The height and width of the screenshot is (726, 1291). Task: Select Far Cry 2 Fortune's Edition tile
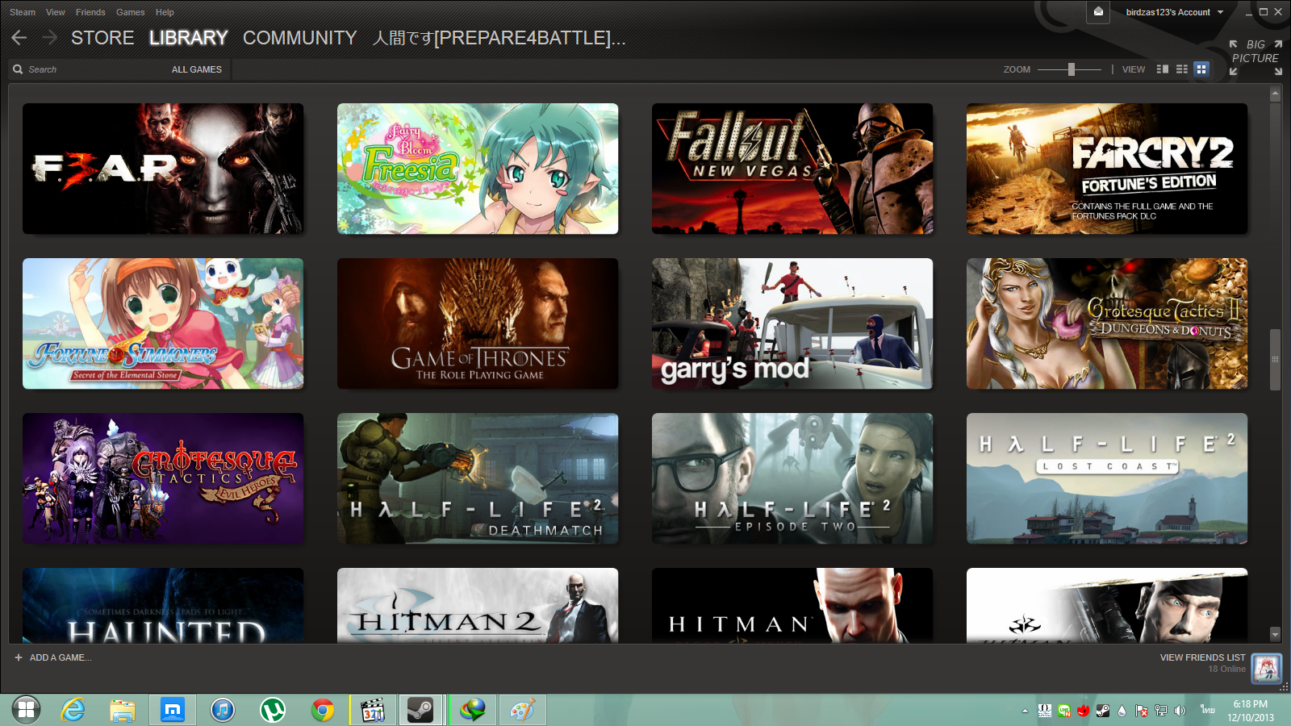tap(1107, 169)
